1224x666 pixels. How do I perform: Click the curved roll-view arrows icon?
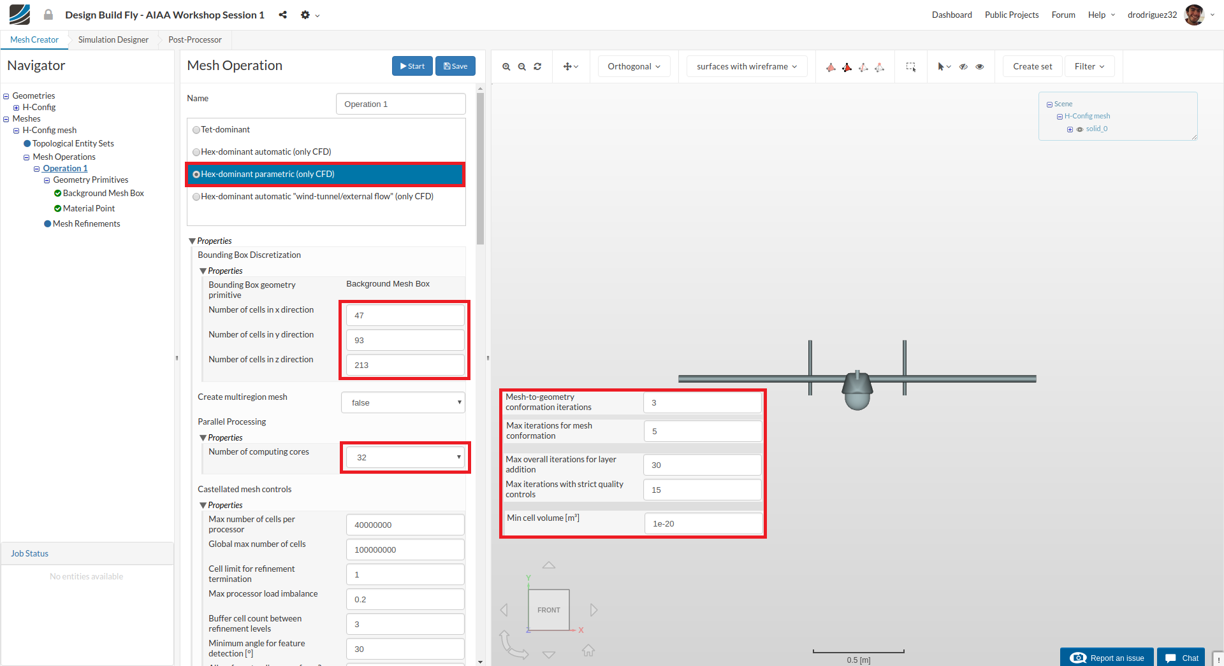(513, 644)
